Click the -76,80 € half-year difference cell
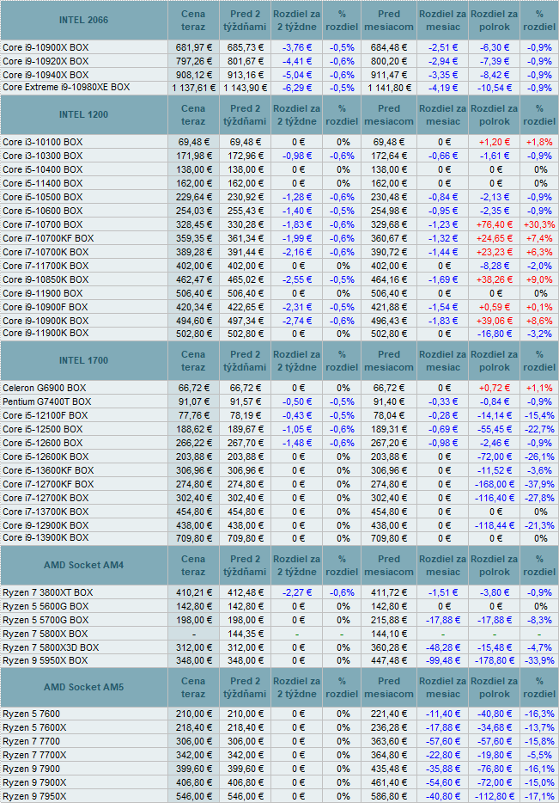 pyautogui.click(x=495, y=769)
